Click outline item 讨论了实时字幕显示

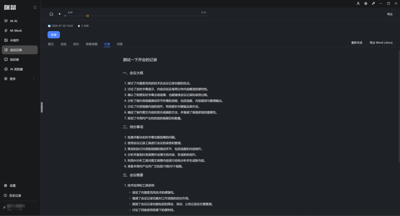click(167, 89)
